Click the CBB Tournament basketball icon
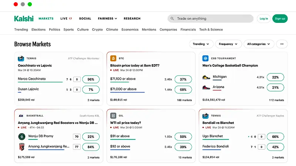 [x=205, y=58]
